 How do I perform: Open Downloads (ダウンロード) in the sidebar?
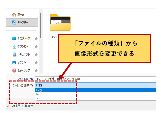(x=21, y=46)
